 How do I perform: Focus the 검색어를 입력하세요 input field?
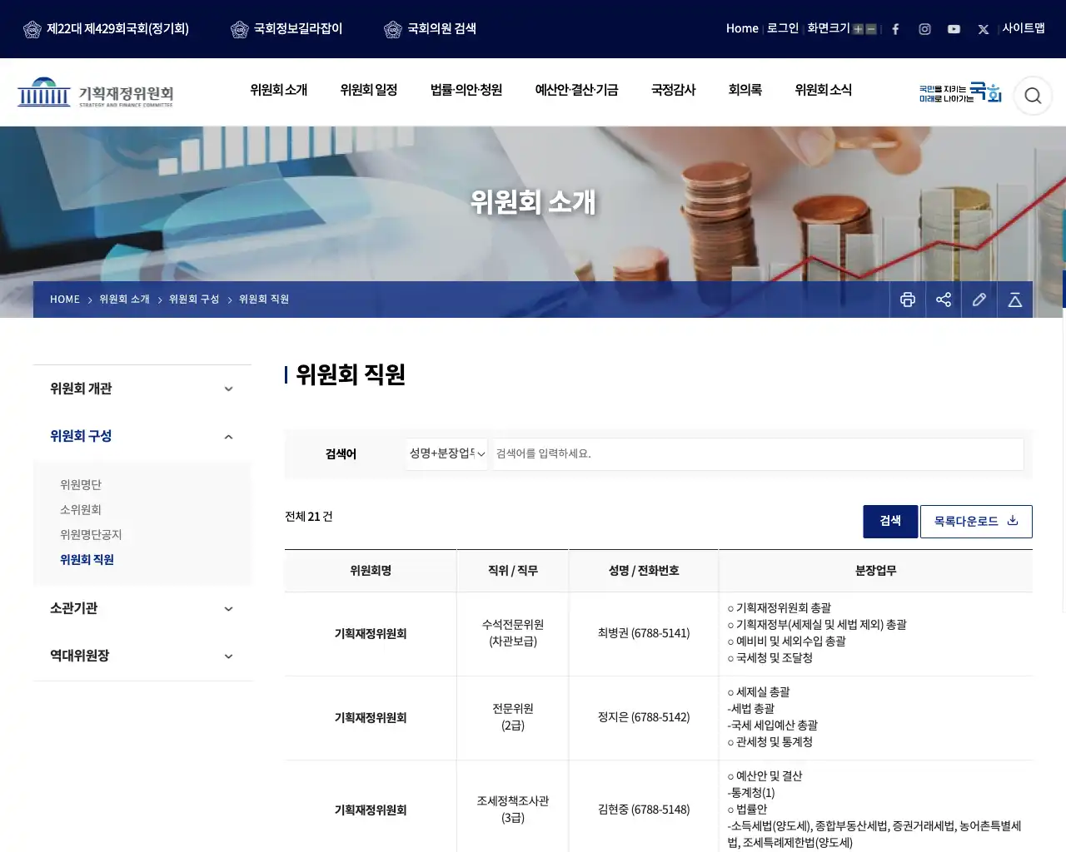pos(758,453)
